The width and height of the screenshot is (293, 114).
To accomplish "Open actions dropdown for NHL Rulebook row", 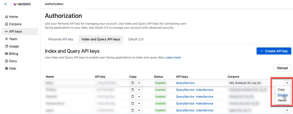I will tap(287, 83).
